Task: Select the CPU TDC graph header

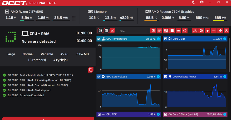Action: point(129,114)
